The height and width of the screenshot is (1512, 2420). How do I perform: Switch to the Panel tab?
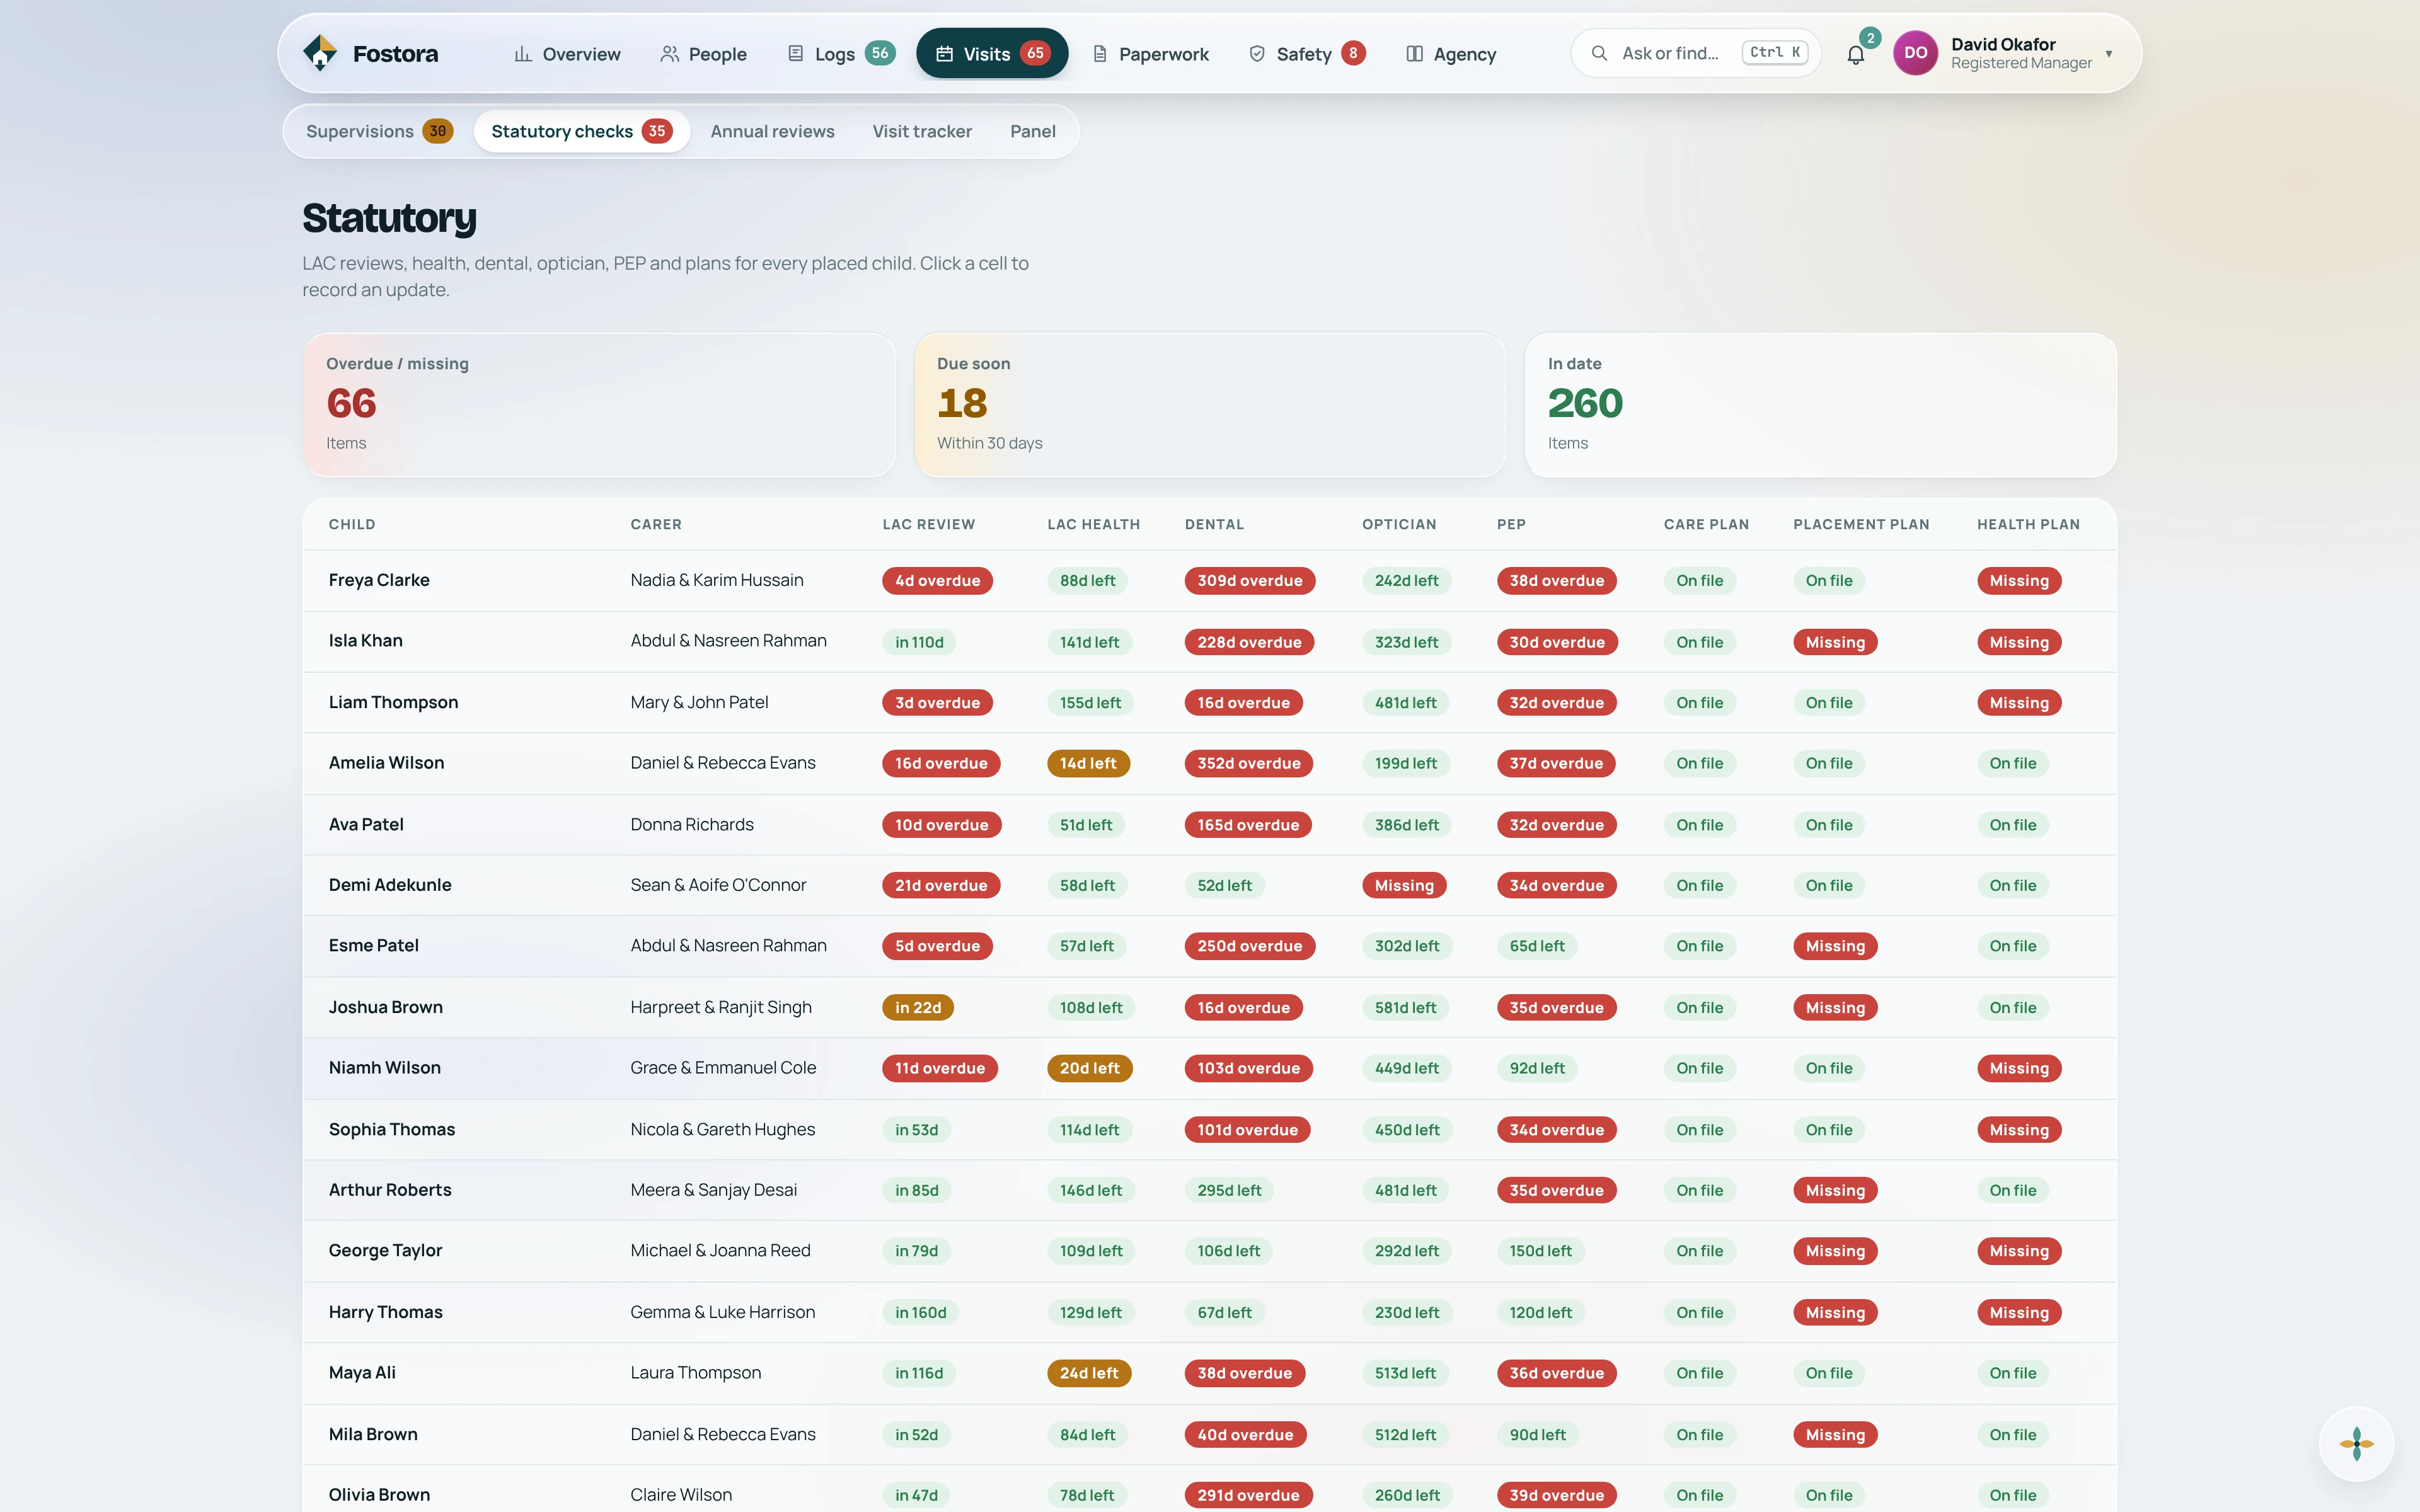click(x=1033, y=131)
